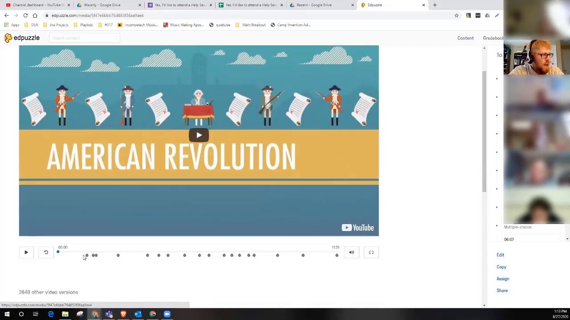Click the Edit link
Image resolution: width=570 pixels, height=320 pixels.
[501, 255]
